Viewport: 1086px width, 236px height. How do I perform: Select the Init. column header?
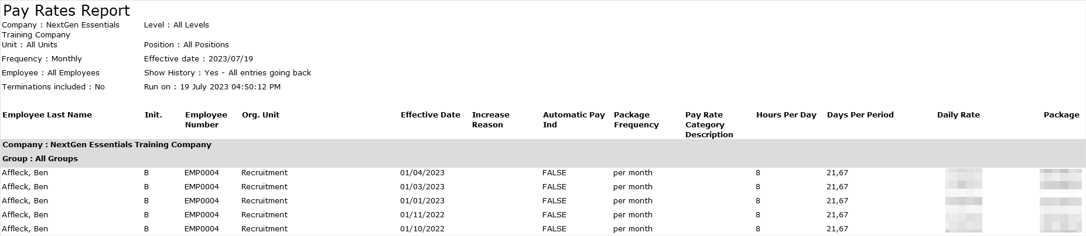point(153,115)
